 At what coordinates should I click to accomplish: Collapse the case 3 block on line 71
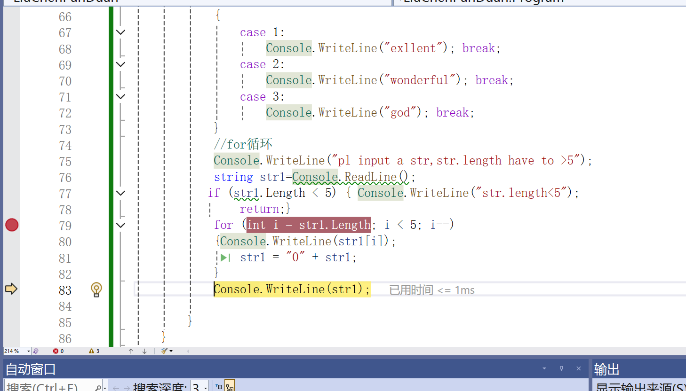(121, 96)
